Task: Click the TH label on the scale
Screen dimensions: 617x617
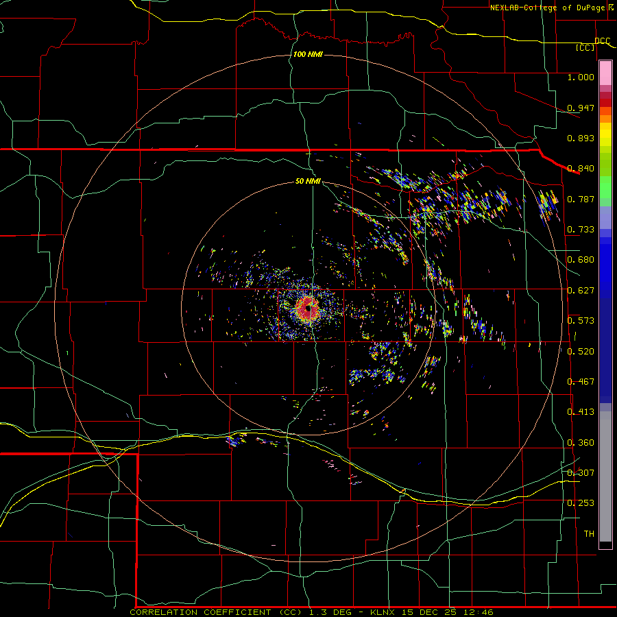Action: coord(589,533)
